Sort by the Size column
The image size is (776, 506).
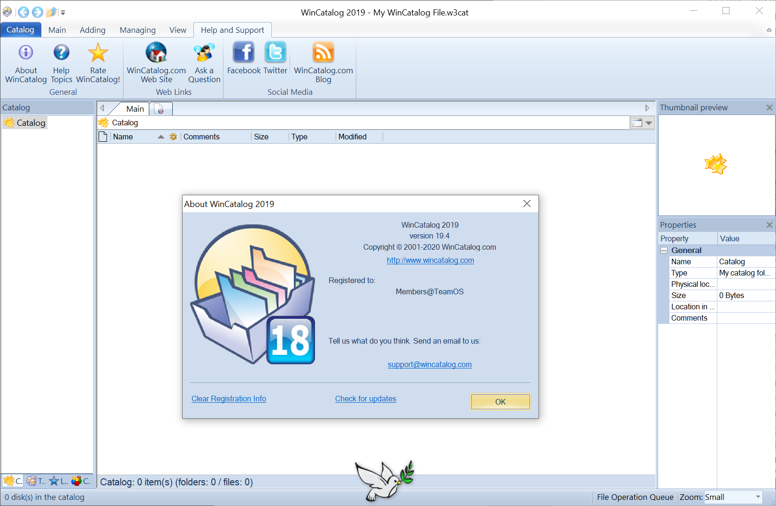coord(270,137)
